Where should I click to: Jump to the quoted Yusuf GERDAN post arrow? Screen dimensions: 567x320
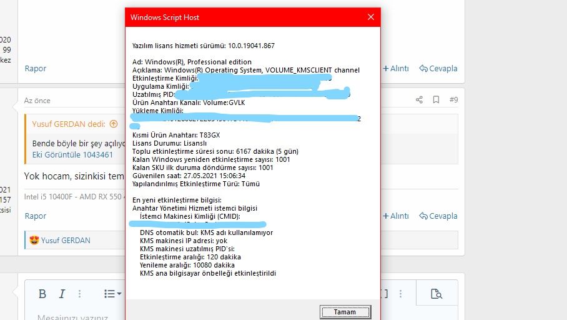(114, 124)
